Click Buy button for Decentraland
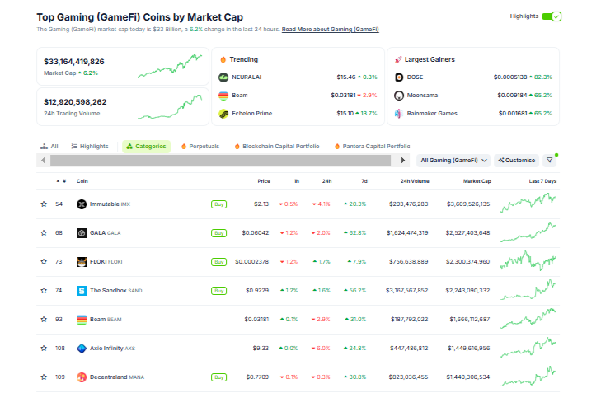Image resolution: width=601 pixels, height=393 pixels. (218, 377)
